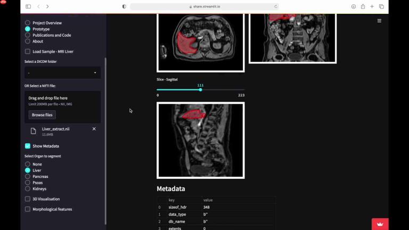Click the Browse files button
This screenshot has height=230, width=409.
[x=42, y=115]
